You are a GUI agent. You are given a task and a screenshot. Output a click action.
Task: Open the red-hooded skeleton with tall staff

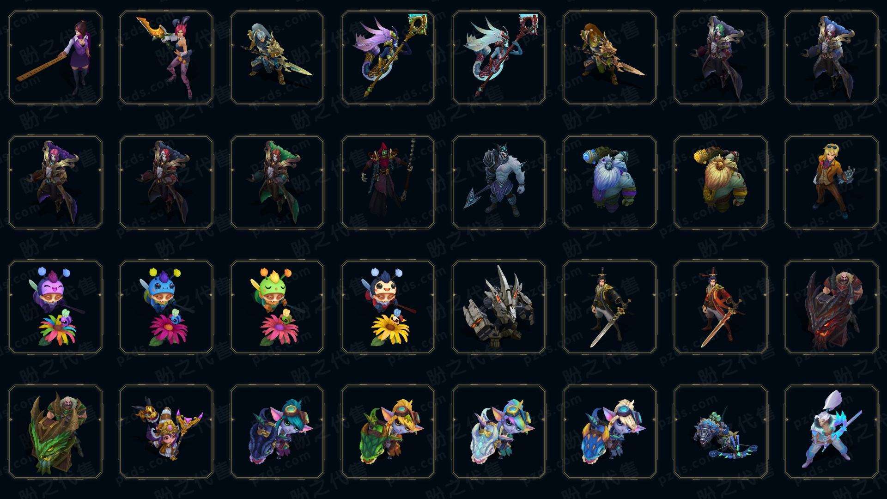coord(388,182)
